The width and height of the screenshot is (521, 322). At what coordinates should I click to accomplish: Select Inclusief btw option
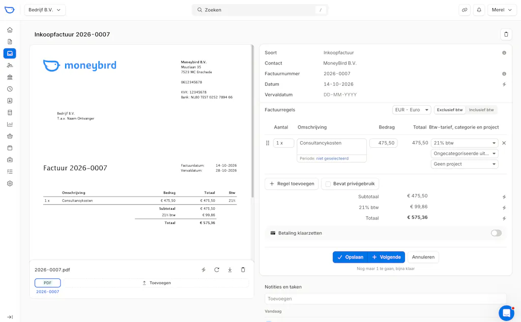click(x=481, y=110)
